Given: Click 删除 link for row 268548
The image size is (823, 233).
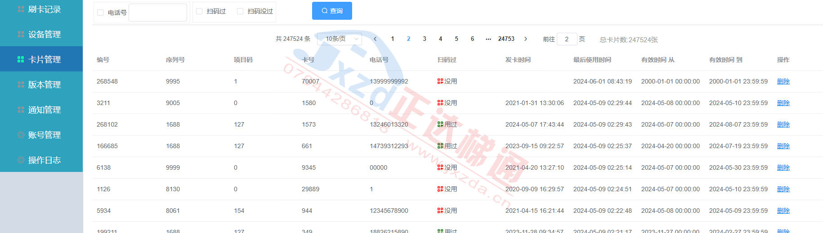Looking at the screenshot, I should [x=783, y=81].
